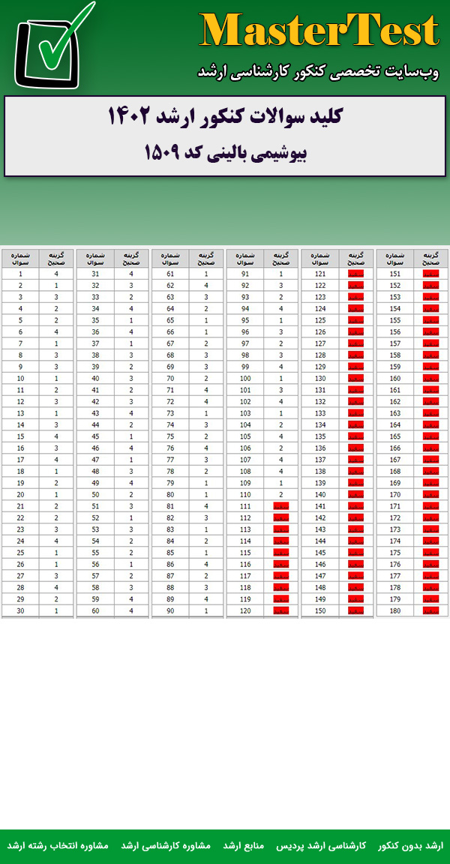Click the کلید سوالات کنکور ارشد ۱۴۰۲ heading
The image size is (450, 864).
[225, 118]
